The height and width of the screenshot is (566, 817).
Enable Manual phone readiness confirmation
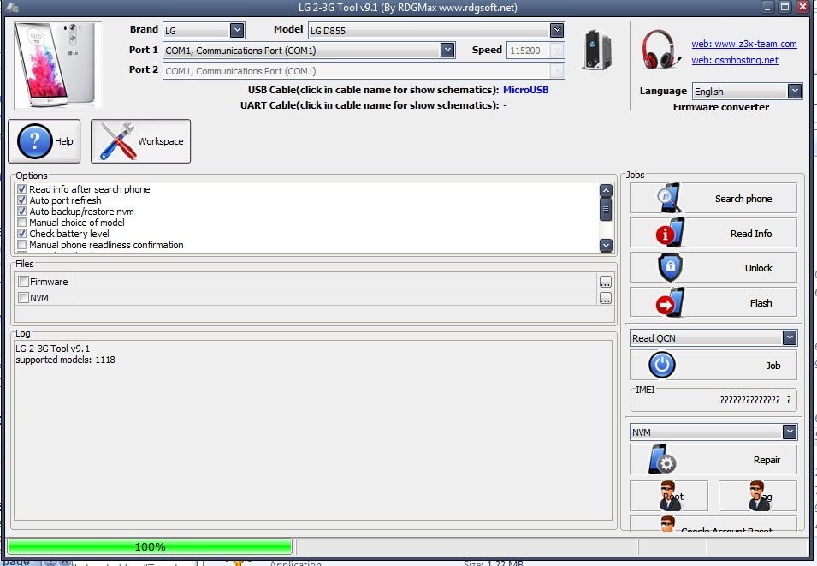click(x=22, y=245)
